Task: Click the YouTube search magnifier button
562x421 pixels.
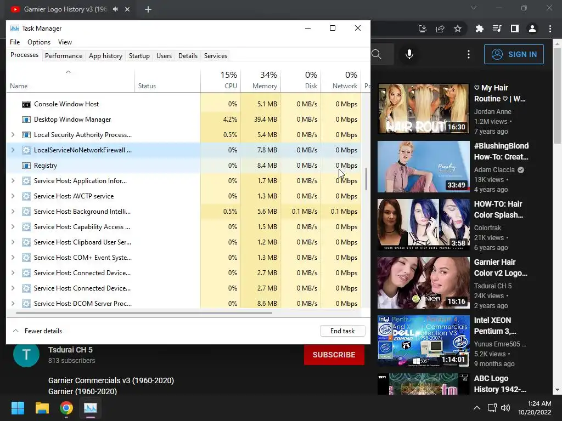Action: [x=376, y=54]
